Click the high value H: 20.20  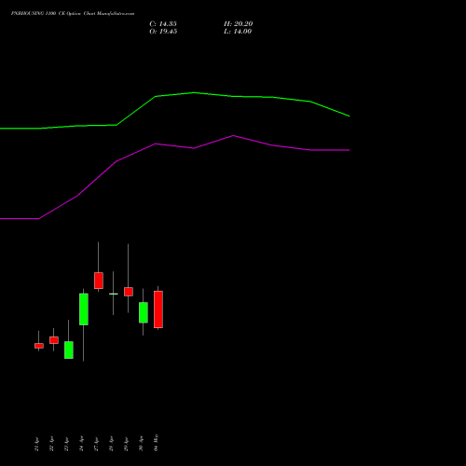point(238,24)
